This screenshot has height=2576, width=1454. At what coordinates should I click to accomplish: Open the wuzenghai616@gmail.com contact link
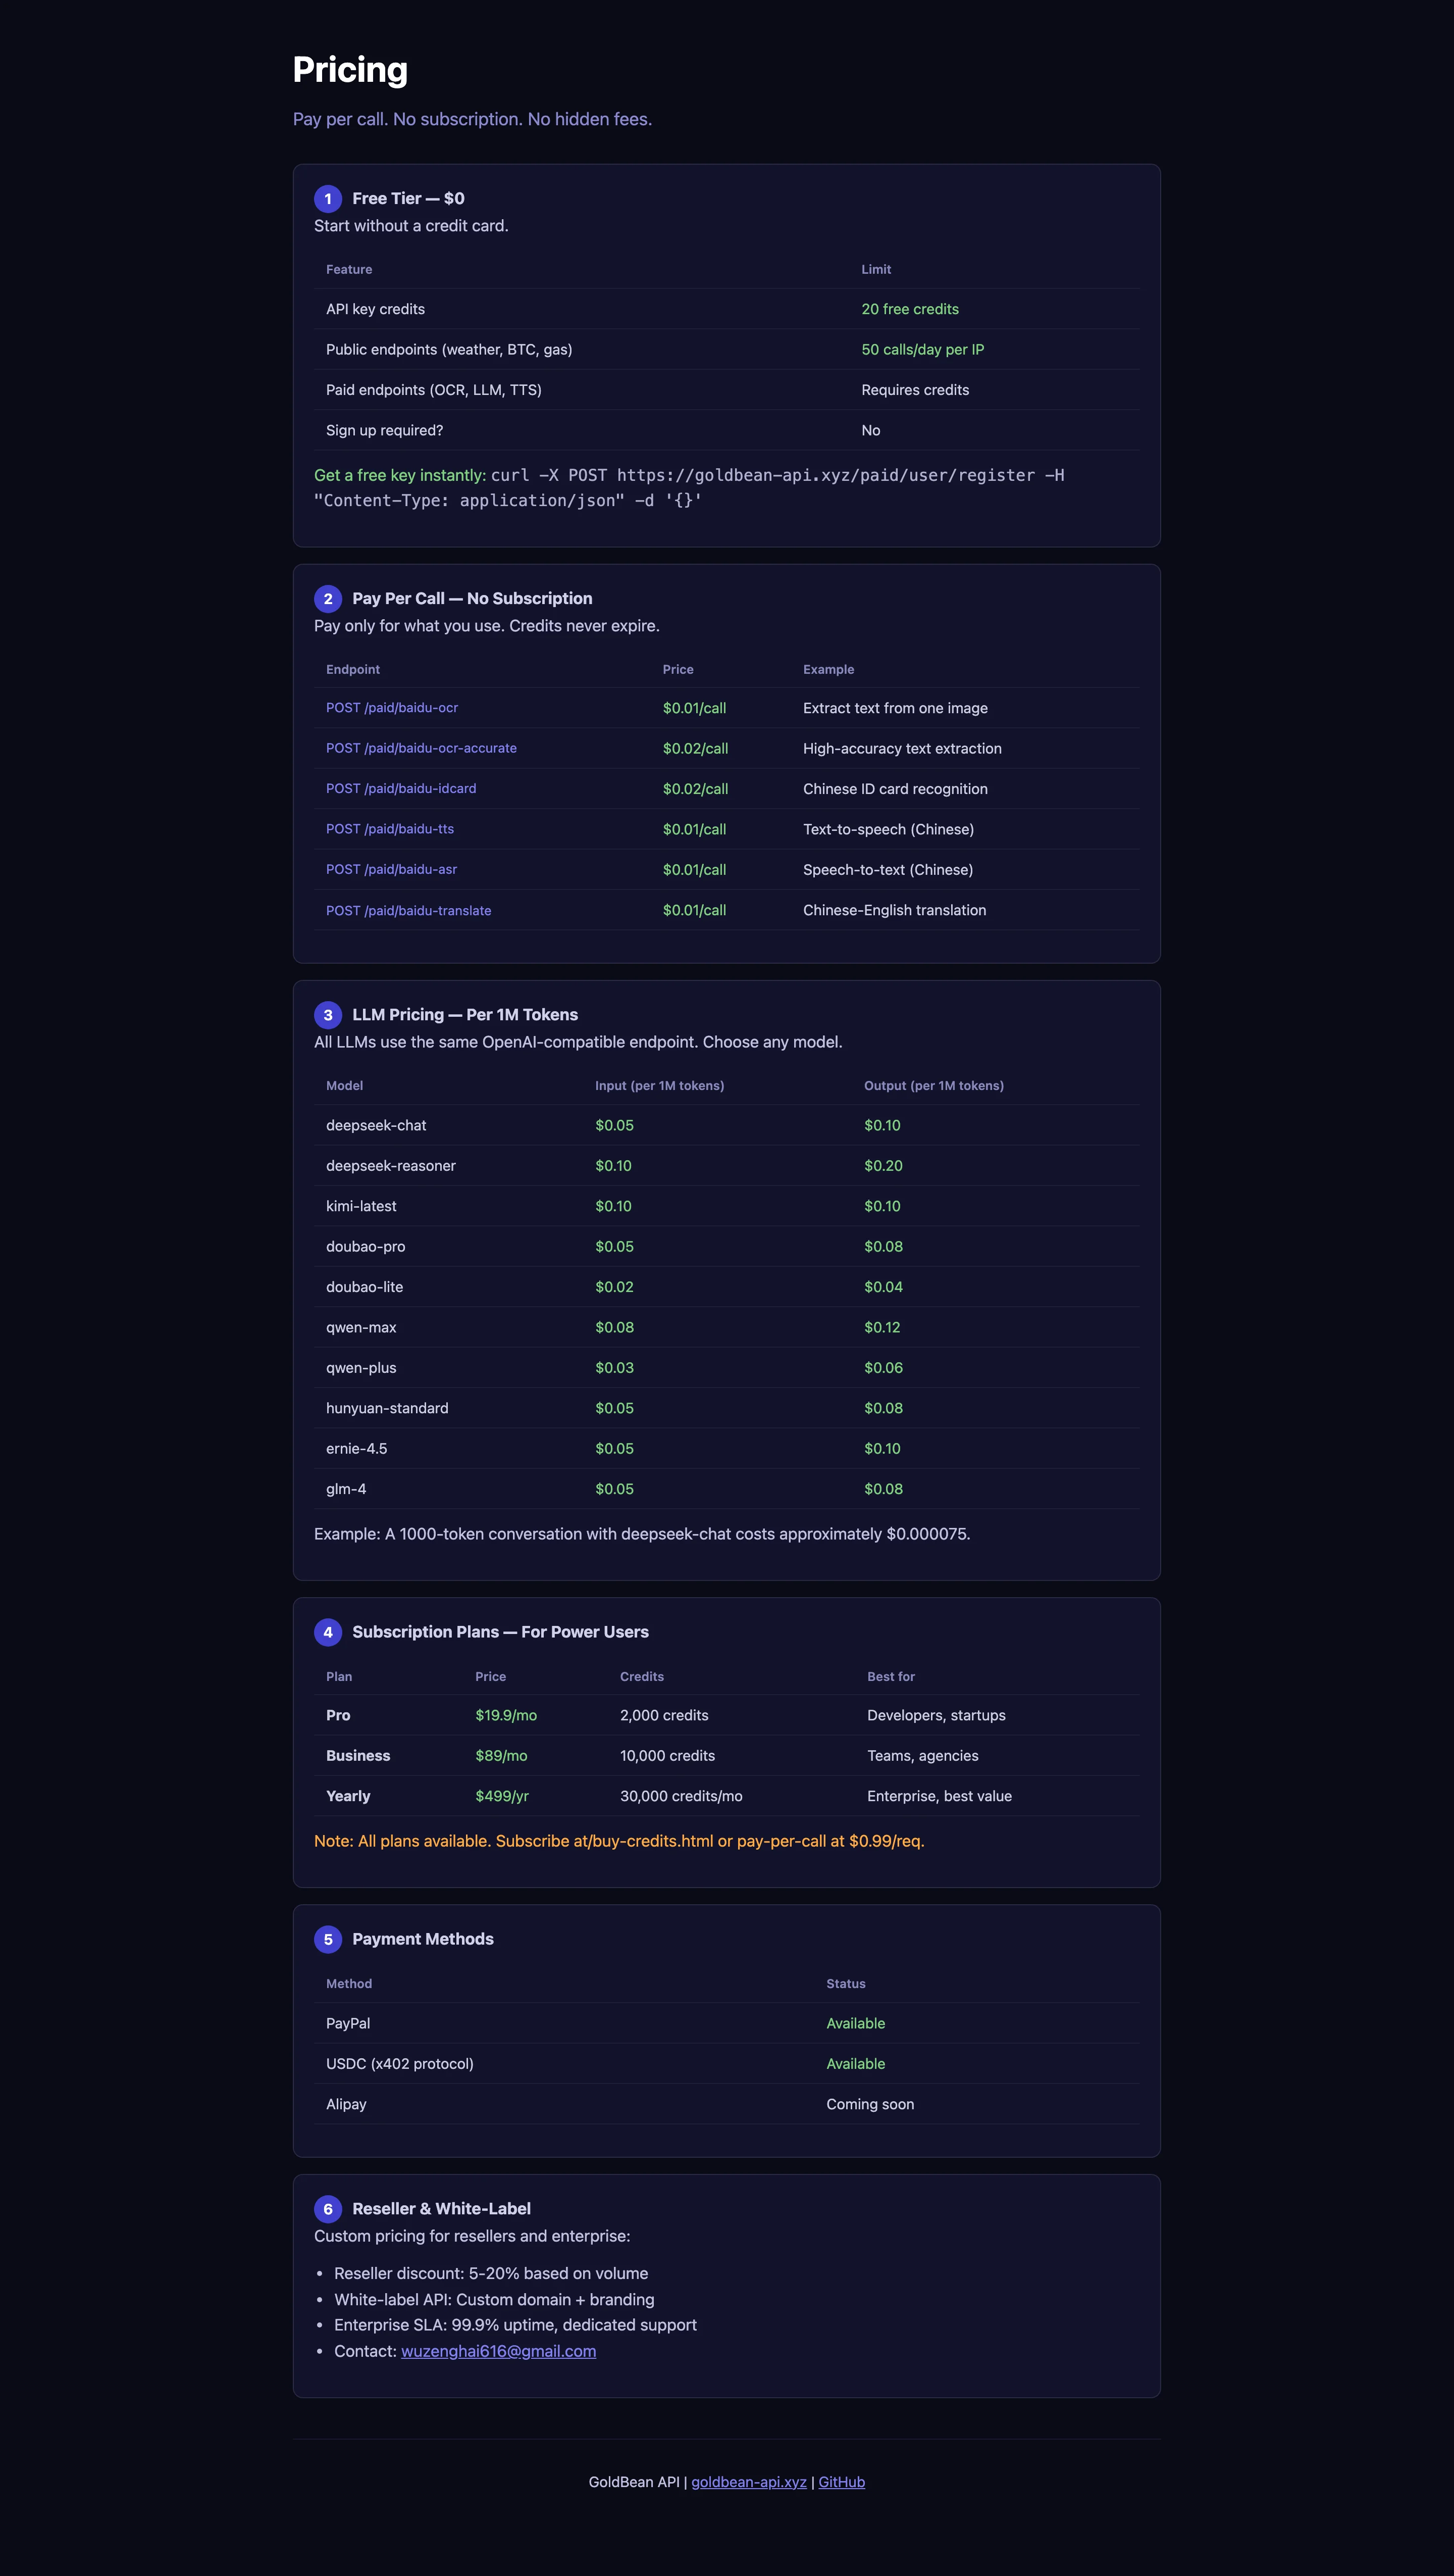(x=499, y=2351)
